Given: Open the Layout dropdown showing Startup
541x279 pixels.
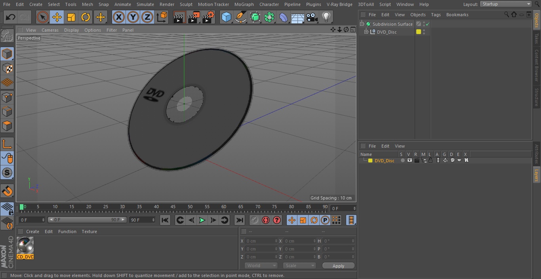Looking at the screenshot, I should [x=506, y=4].
